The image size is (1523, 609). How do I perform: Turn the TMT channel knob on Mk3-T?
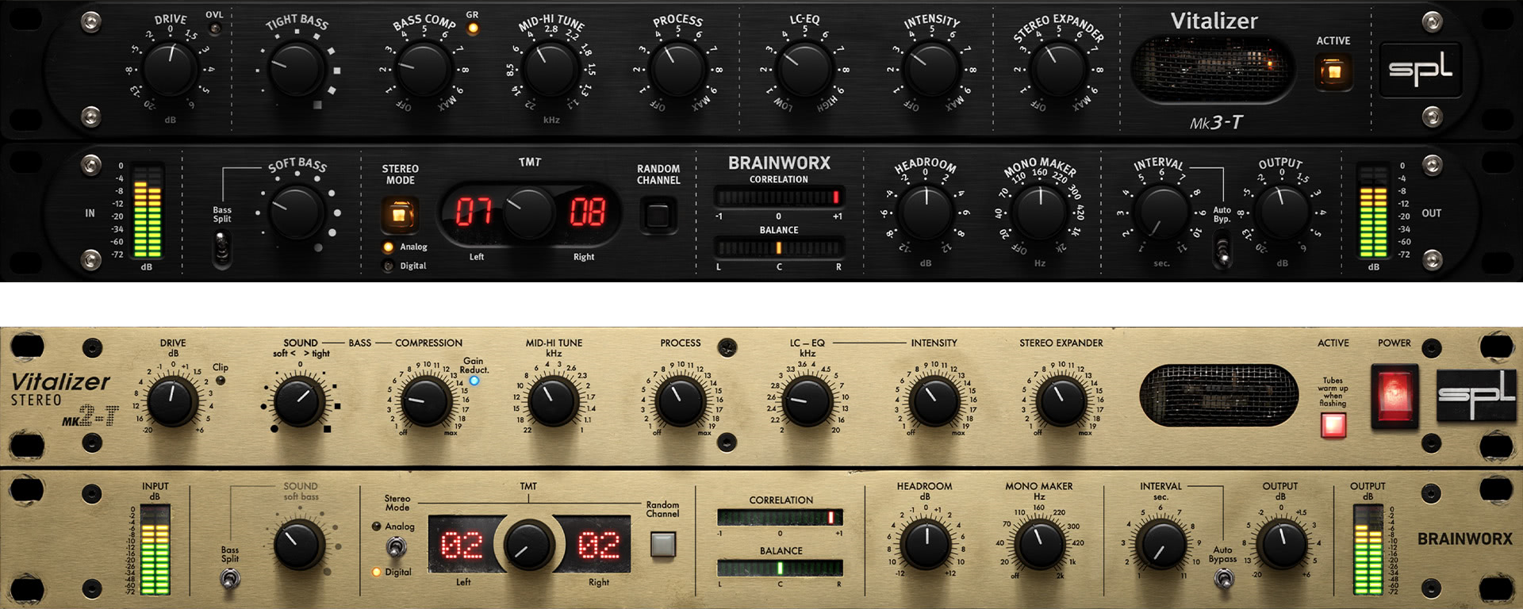[x=530, y=213]
